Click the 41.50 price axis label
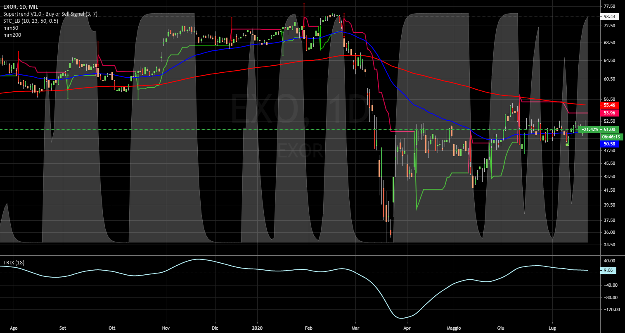The height and width of the screenshot is (333, 625). [x=609, y=190]
